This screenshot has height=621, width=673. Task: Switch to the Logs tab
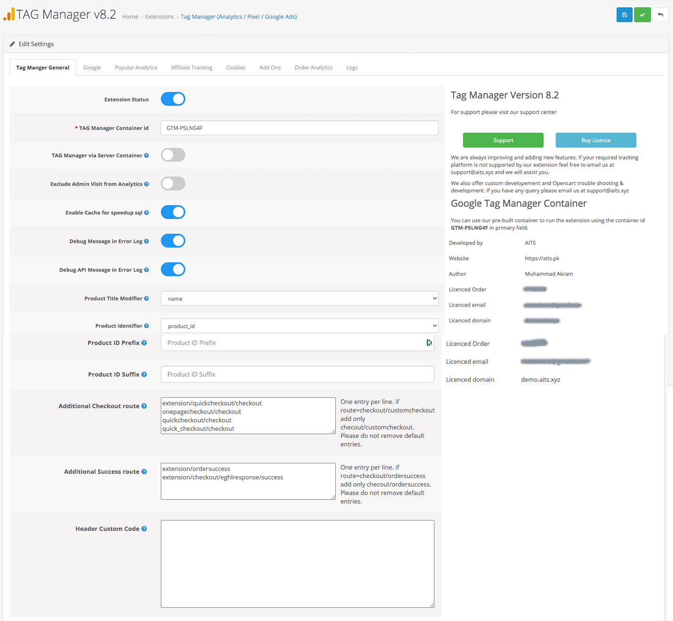coord(352,67)
